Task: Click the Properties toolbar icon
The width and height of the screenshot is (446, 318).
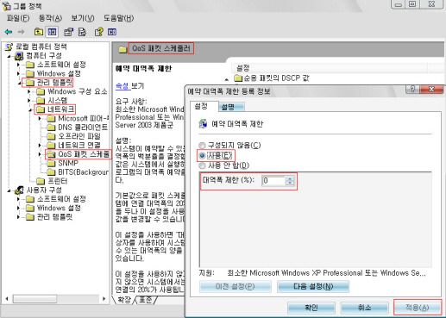Action: tap(68, 32)
